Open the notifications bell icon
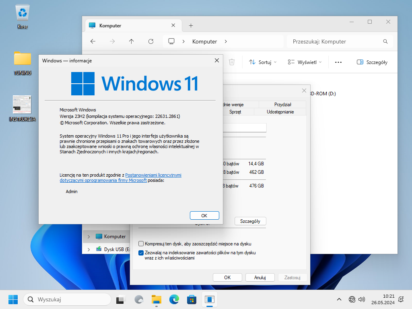Image resolution: width=412 pixels, height=309 pixels. [x=401, y=299]
